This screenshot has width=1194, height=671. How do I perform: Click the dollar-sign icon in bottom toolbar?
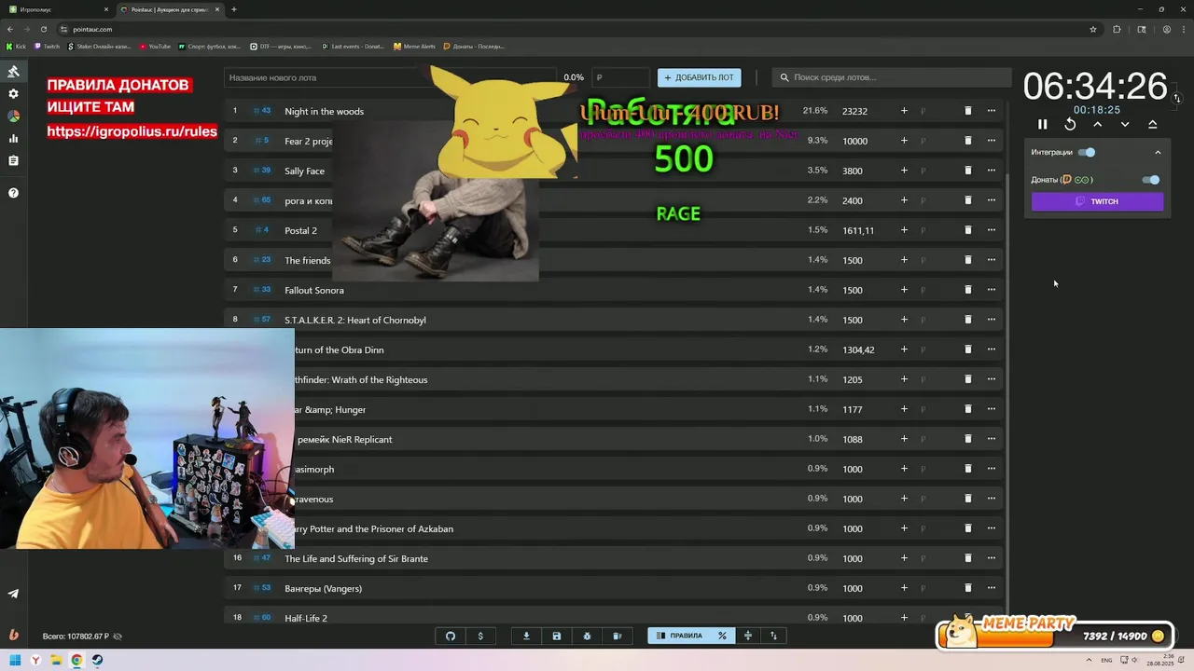point(480,636)
